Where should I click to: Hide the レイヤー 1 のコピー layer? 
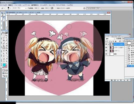click(106, 48)
